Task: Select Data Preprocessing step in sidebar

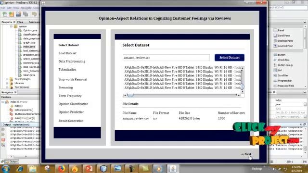Action: pyautogui.click(x=72, y=62)
